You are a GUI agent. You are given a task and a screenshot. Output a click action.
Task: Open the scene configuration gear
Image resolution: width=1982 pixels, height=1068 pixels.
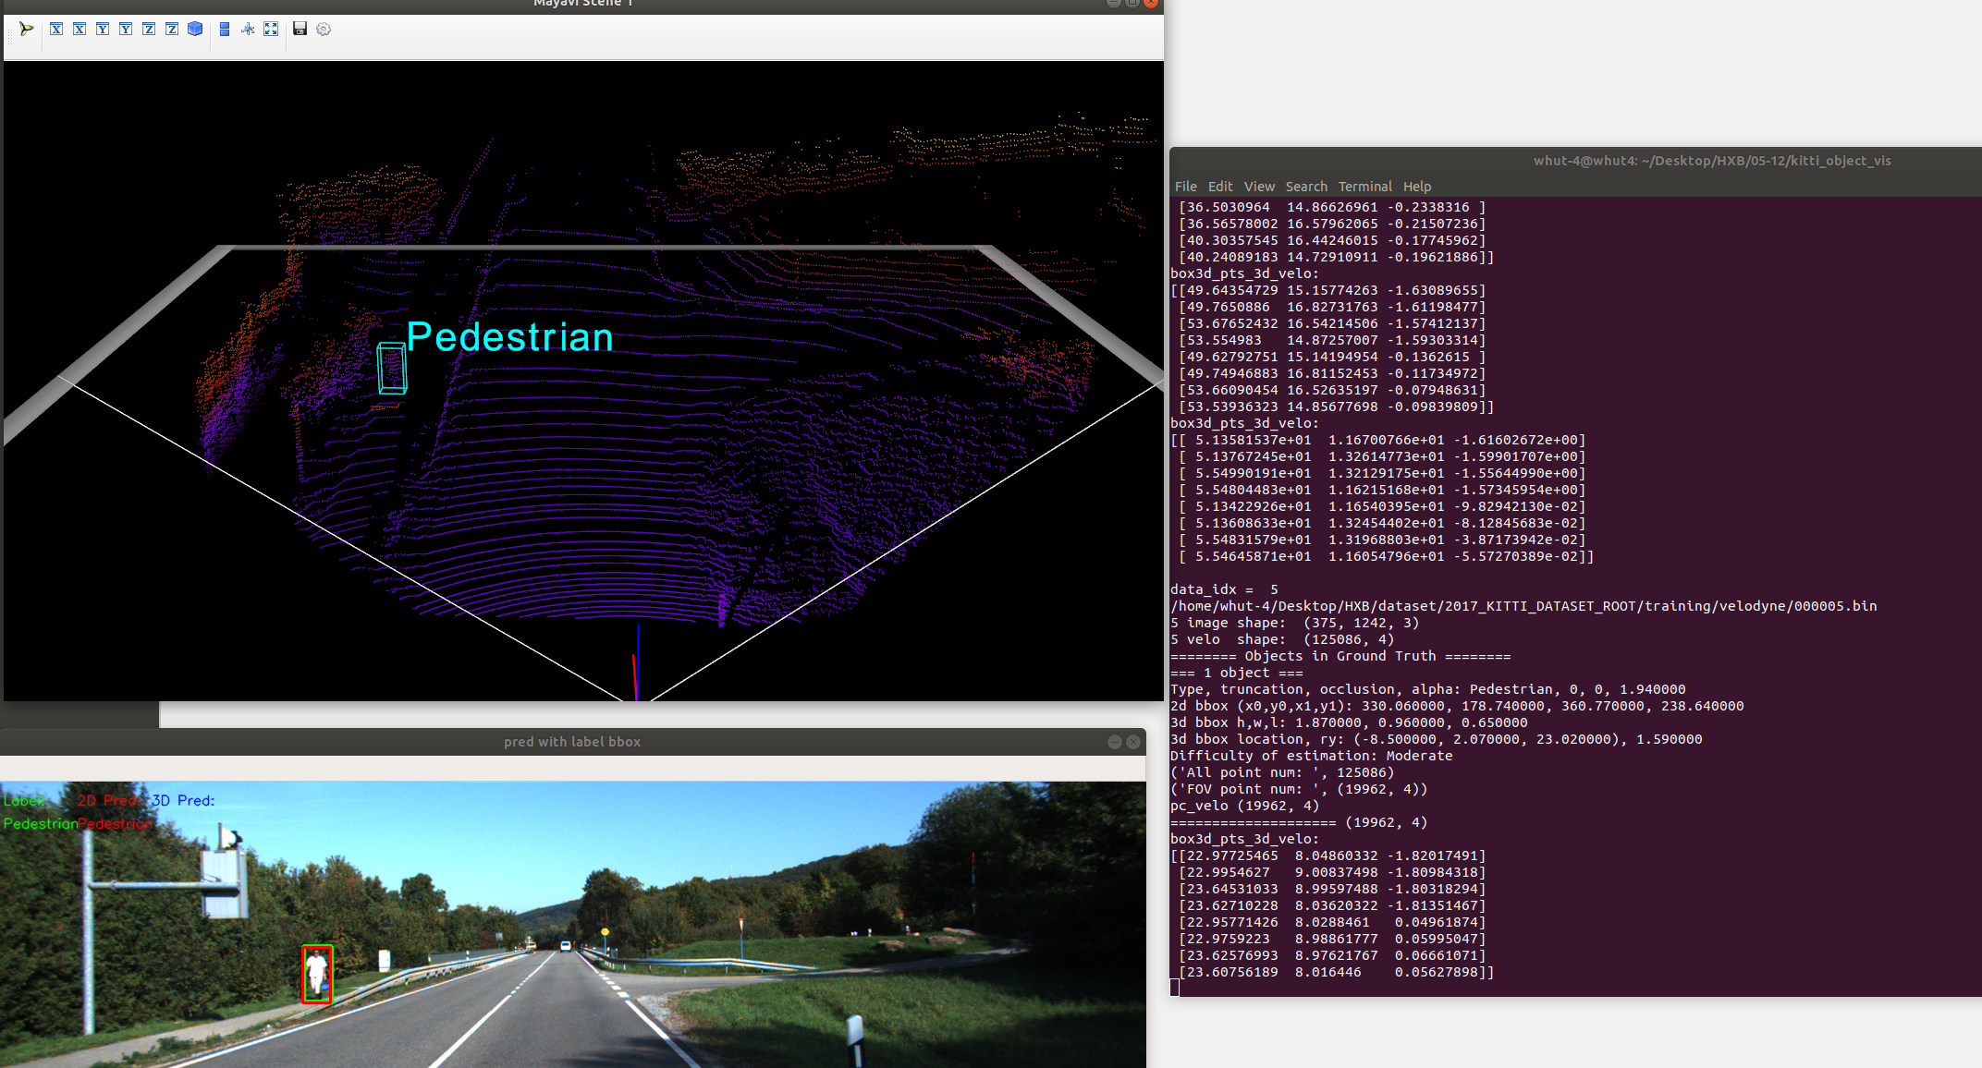point(324,30)
